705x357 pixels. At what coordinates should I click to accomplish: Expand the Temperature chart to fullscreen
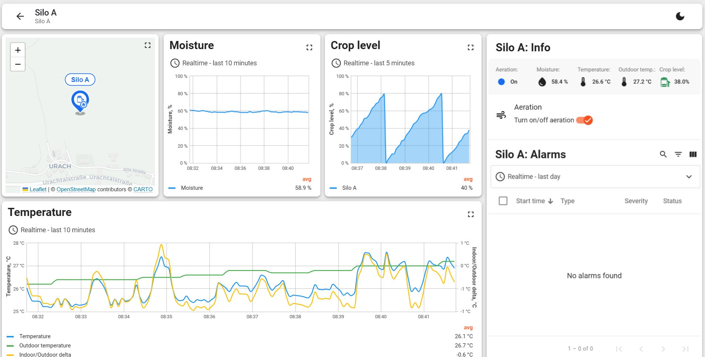click(470, 214)
